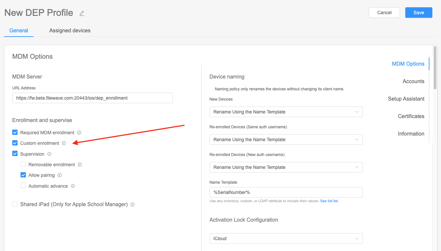Click the MDM Server URL Address field
441x251 pixels.
coord(92,98)
